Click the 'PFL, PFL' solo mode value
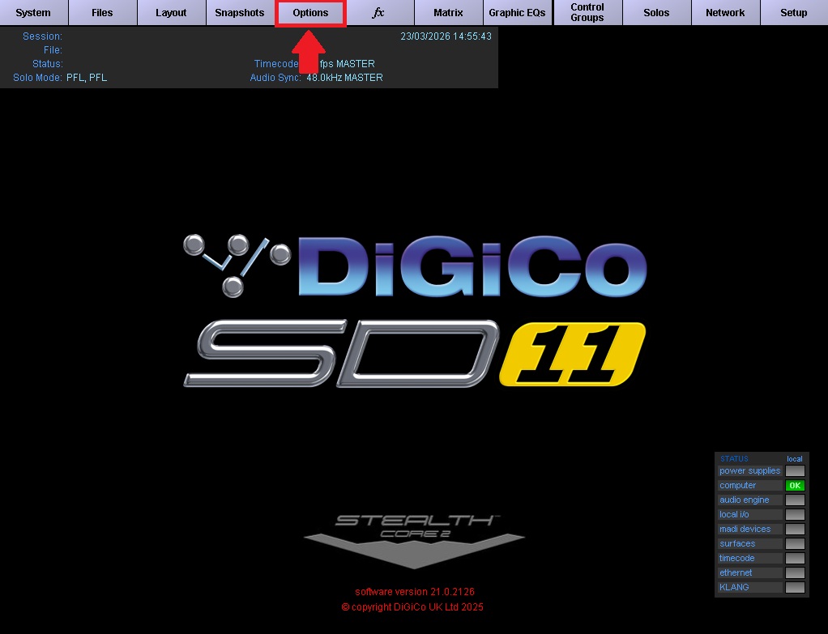 [x=87, y=78]
